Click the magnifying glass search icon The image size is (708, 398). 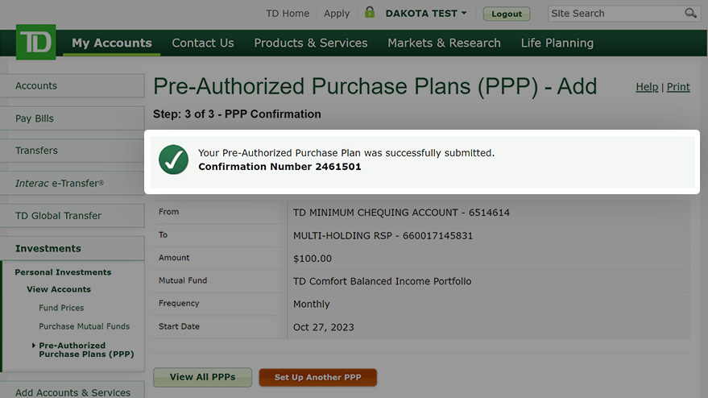pos(690,13)
